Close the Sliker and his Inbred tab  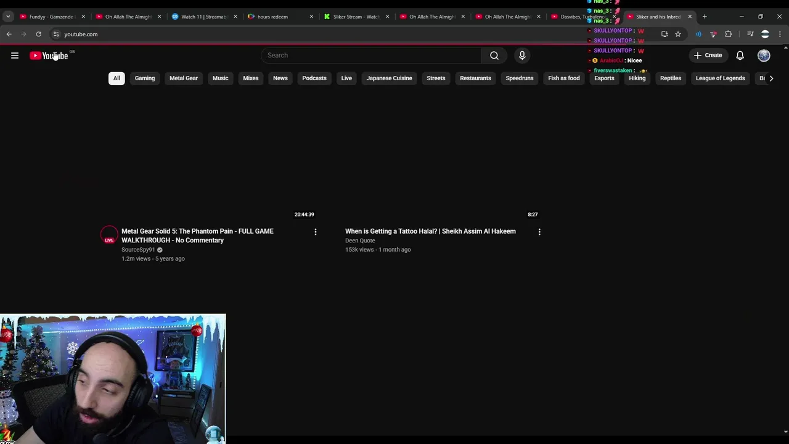coord(690,17)
